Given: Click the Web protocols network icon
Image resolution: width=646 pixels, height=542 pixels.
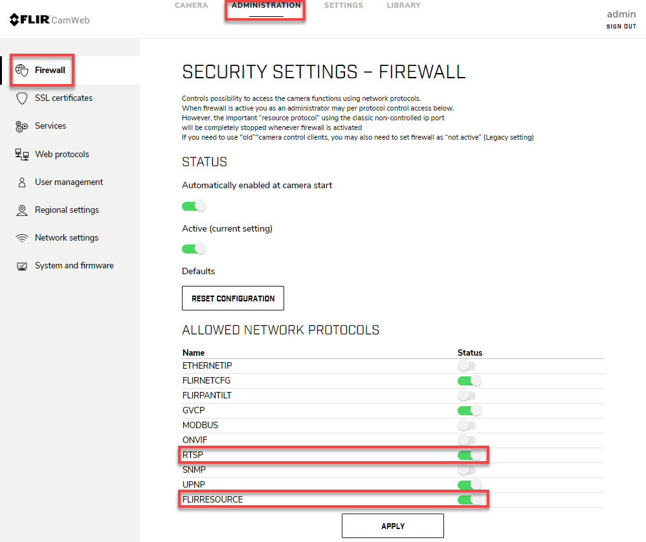Looking at the screenshot, I should 22,155.
